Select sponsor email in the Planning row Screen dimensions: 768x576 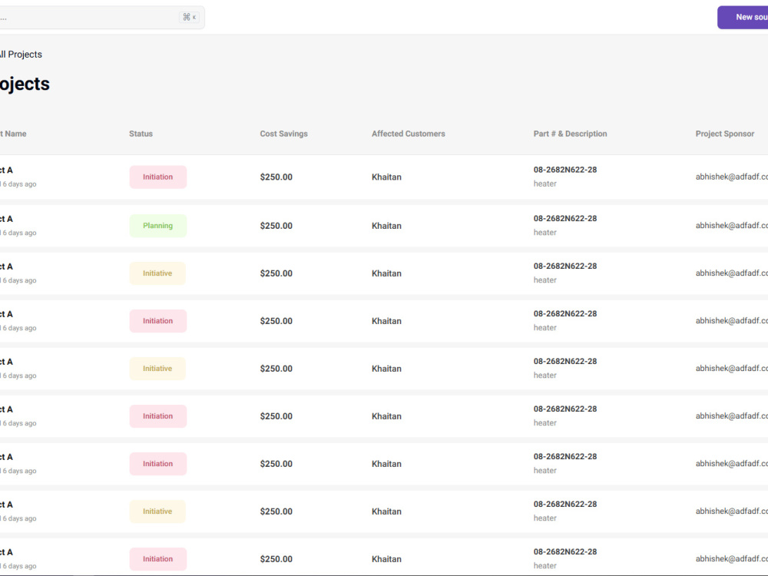(732, 225)
